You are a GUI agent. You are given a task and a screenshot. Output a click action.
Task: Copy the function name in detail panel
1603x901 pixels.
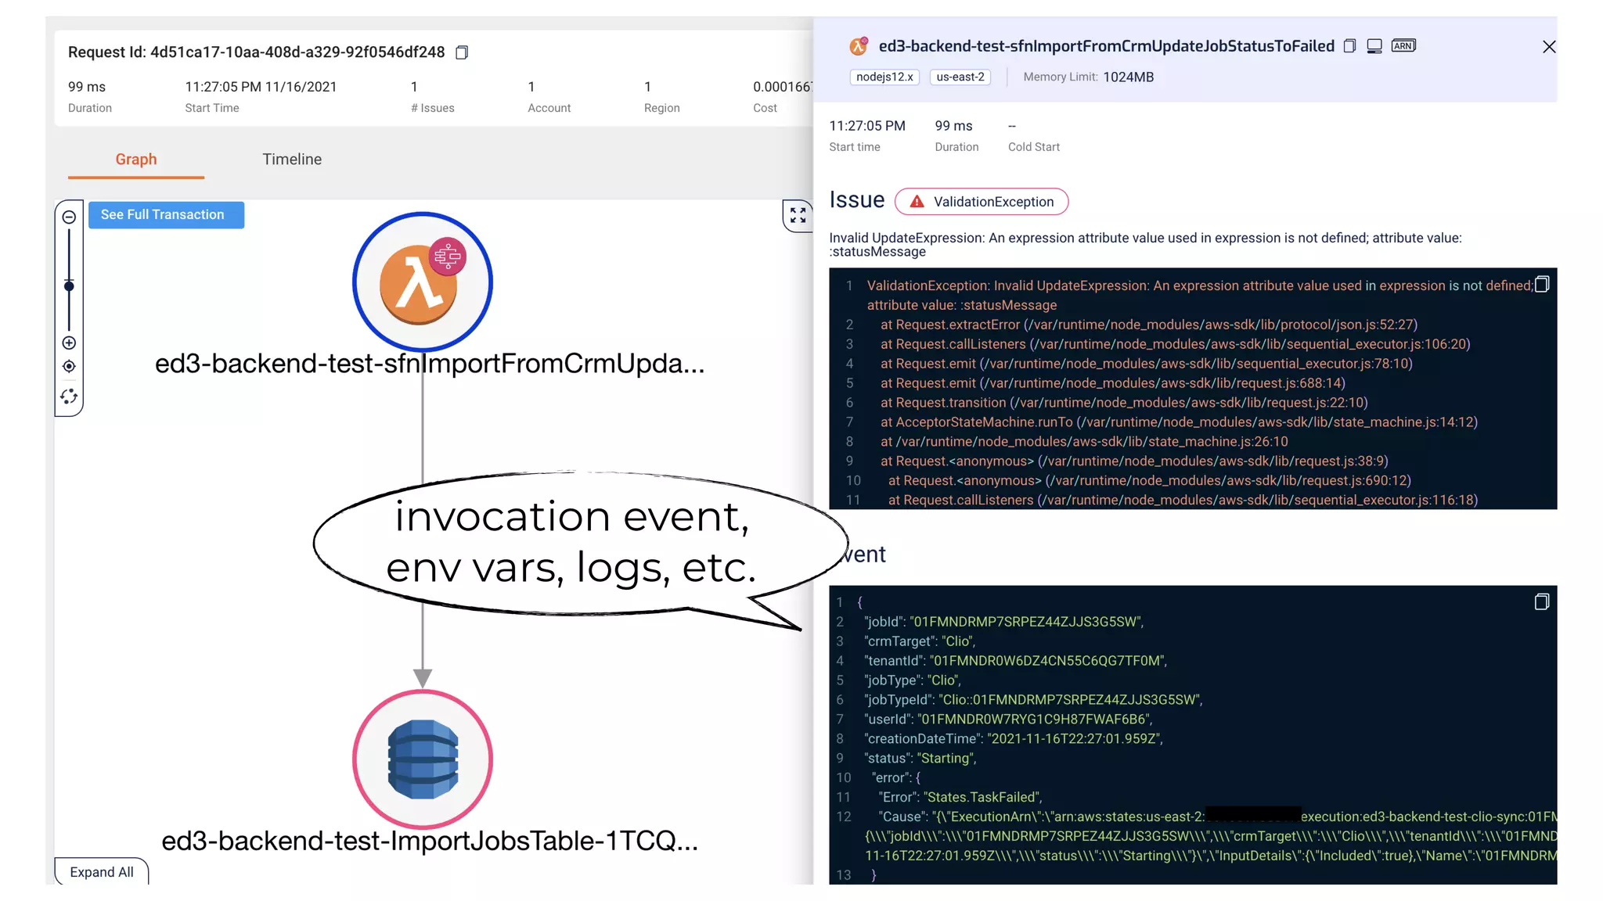(1349, 46)
